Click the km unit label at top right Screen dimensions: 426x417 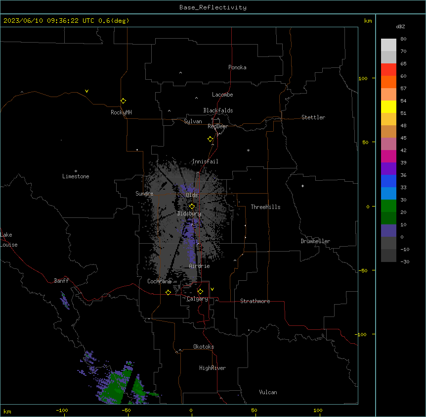point(368,21)
